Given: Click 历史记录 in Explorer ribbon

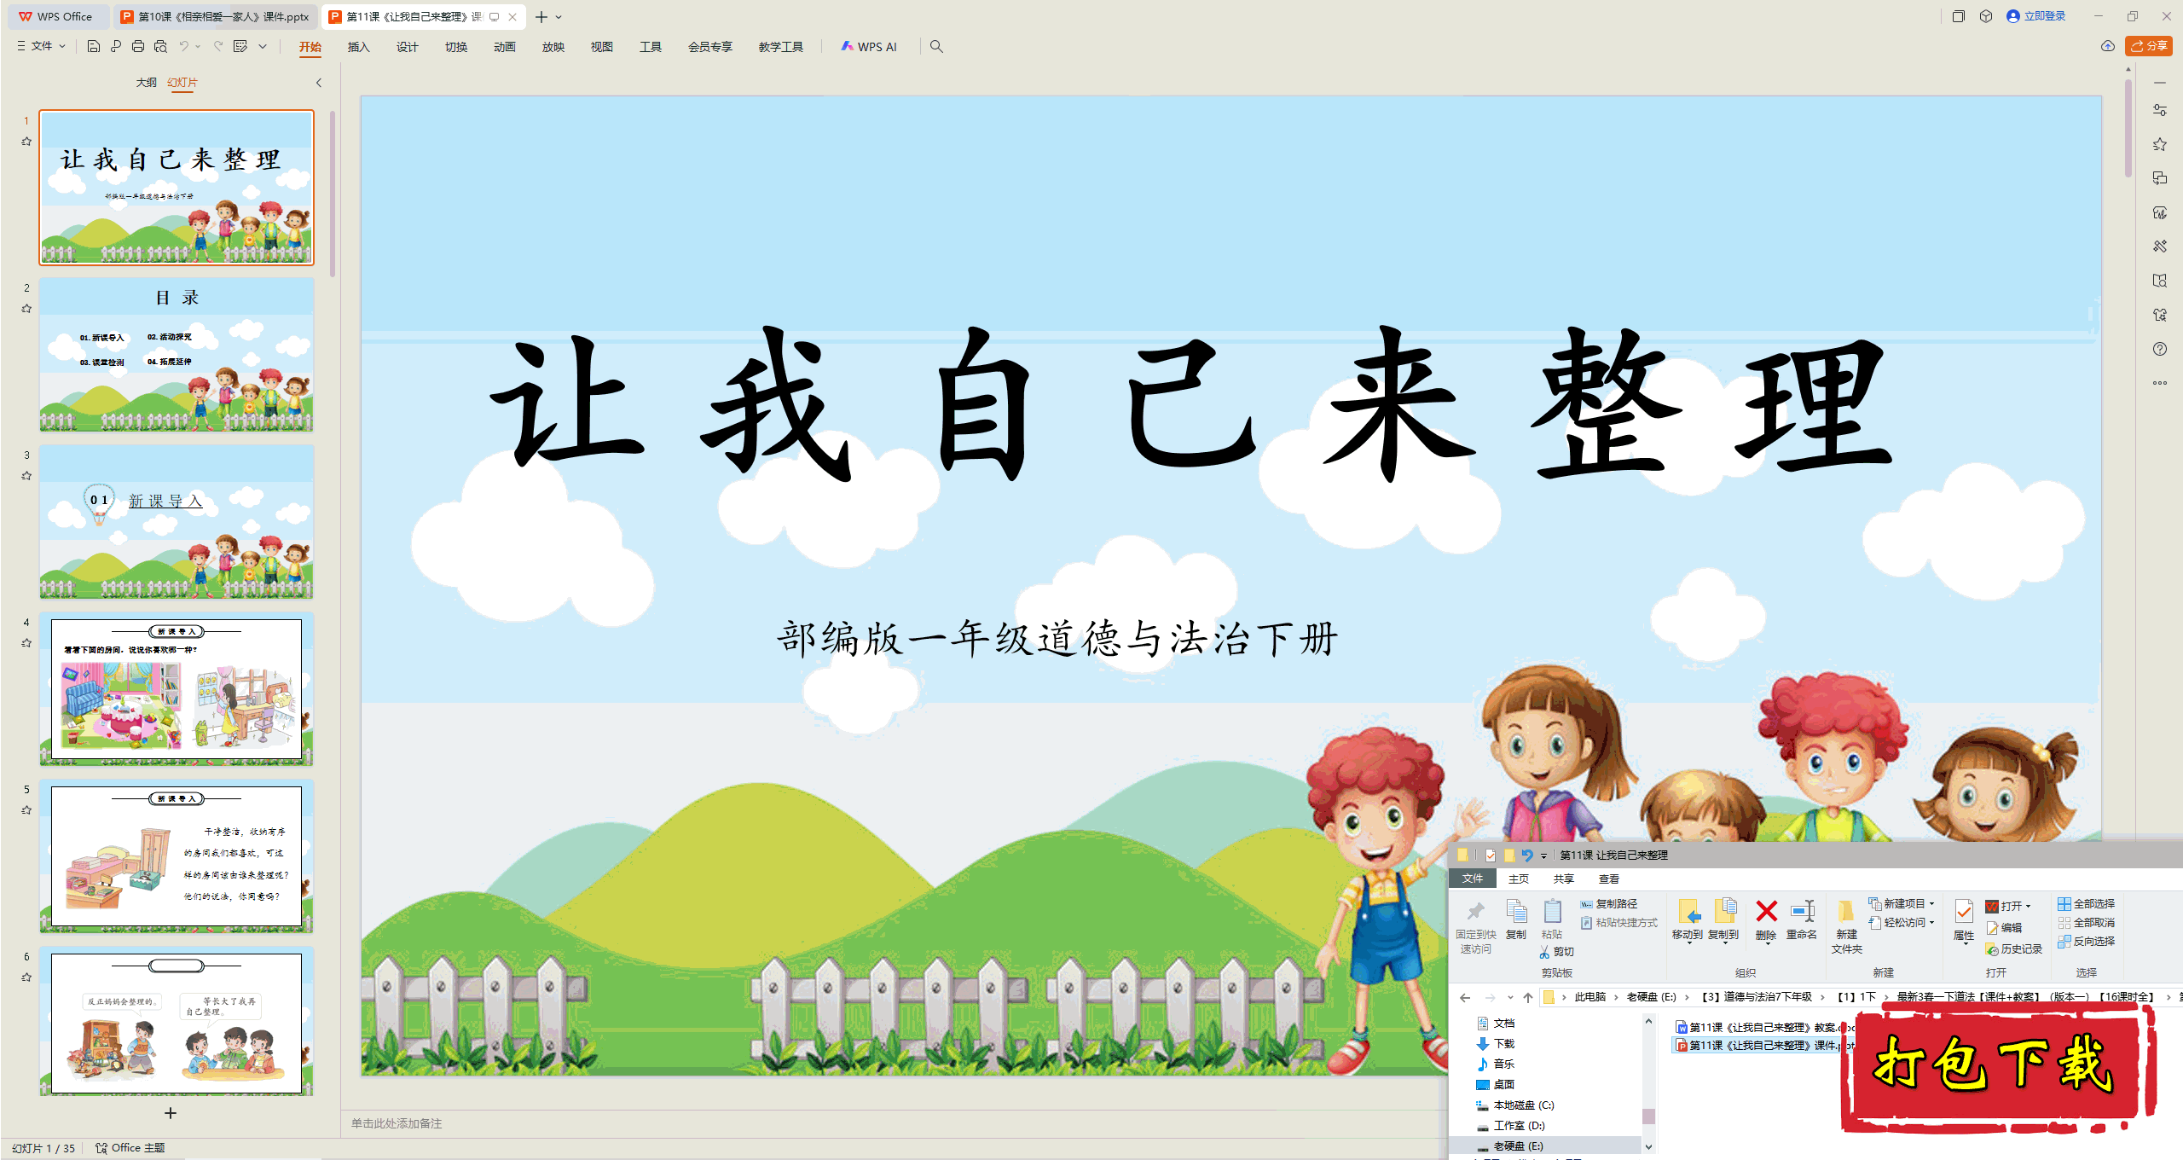Looking at the screenshot, I should click(x=2014, y=948).
